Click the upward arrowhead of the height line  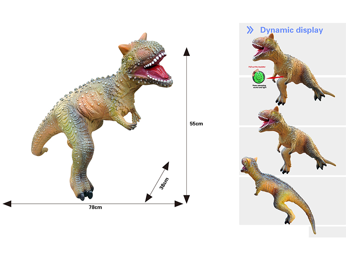coord(186,52)
